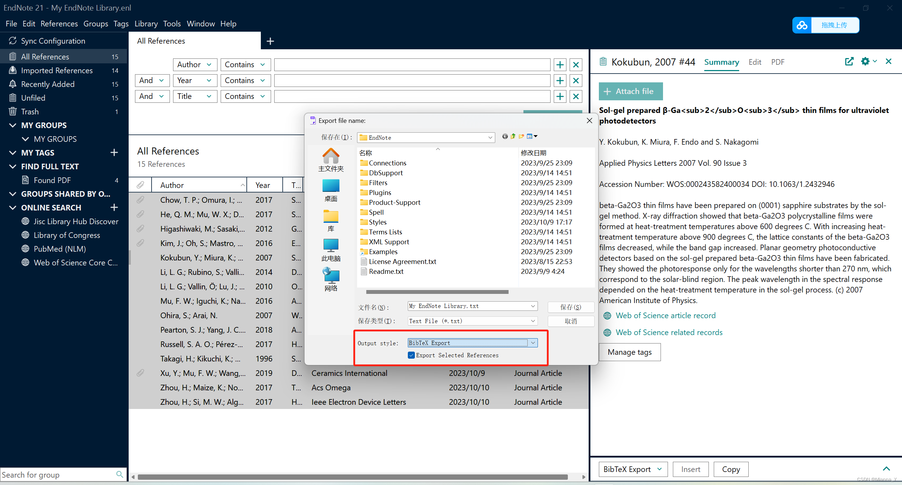
Task: Uncheck Export Selected References
Action: 411,355
